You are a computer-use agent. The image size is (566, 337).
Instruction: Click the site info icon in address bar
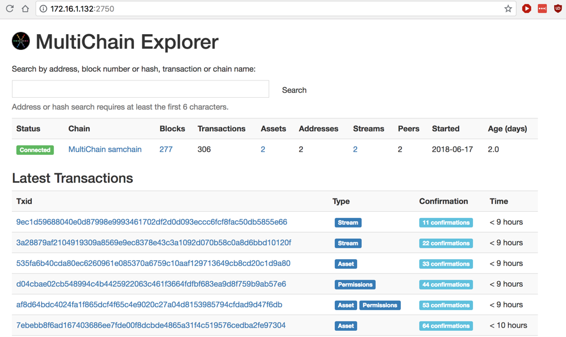click(43, 9)
